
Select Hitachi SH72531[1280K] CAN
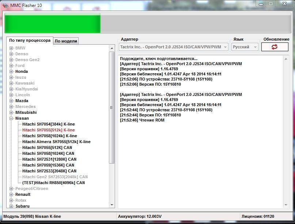49,159
